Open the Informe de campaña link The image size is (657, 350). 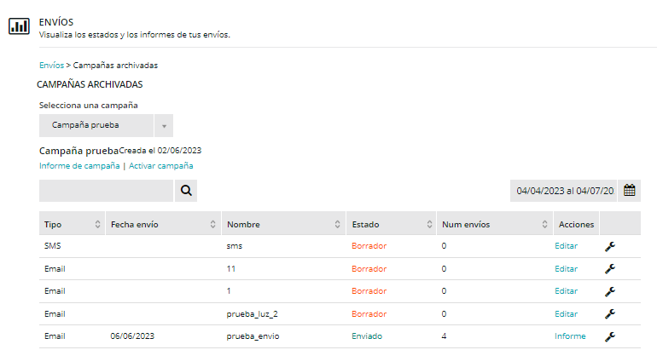[x=79, y=166]
